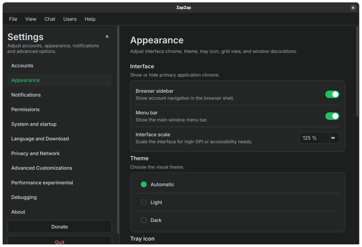
Task: Open the Chat menu
Action: [50, 19]
